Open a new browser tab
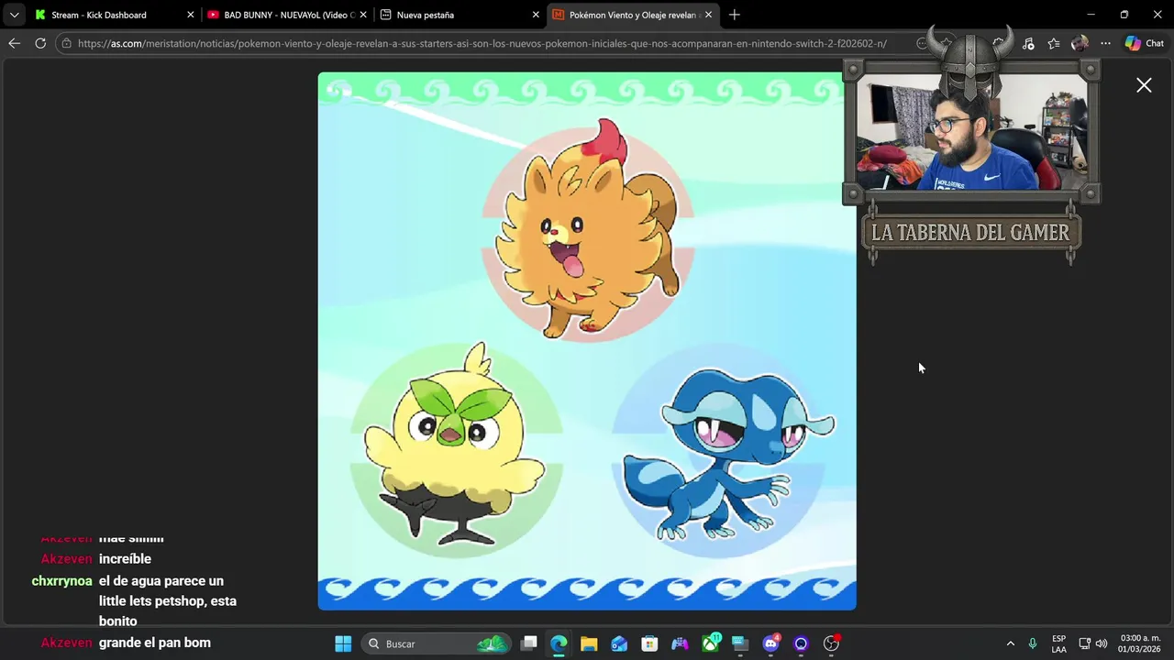The width and height of the screenshot is (1174, 660). pyautogui.click(x=734, y=15)
